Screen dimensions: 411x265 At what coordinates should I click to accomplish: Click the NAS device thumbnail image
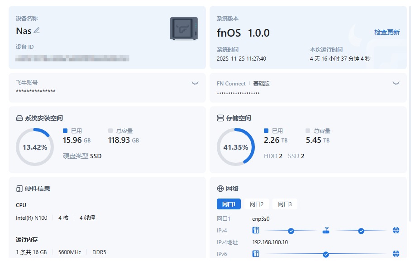(x=183, y=28)
